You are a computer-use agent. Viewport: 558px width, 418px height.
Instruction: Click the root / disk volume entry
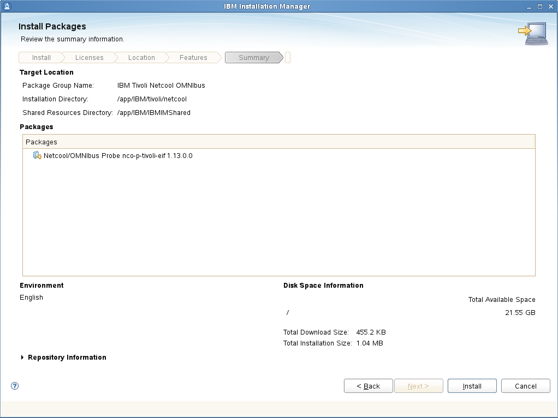[288, 312]
